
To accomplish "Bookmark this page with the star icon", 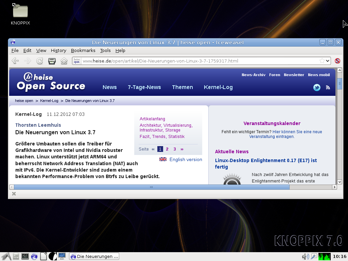I will 322,61.
